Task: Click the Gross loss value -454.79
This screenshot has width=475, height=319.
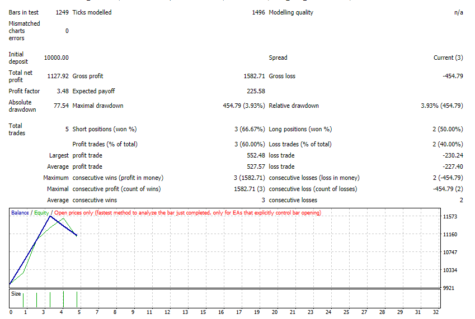Action: coord(453,76)
